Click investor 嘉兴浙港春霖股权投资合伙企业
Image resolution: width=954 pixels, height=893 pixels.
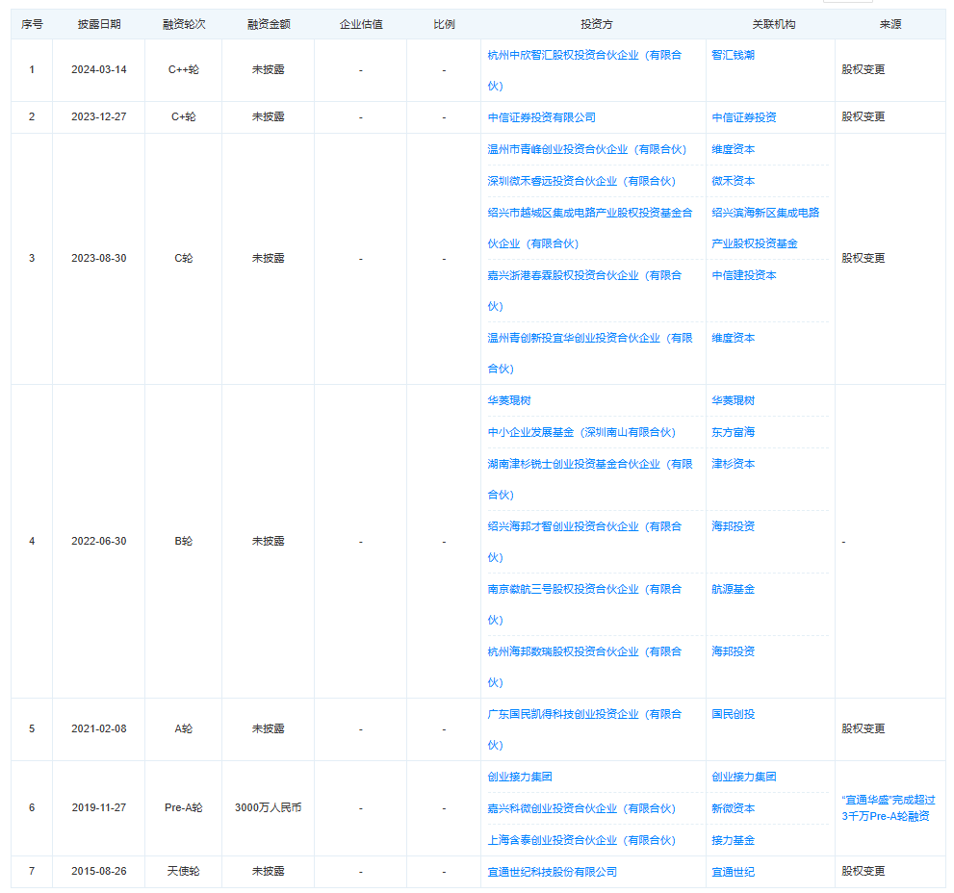coord(584,291)
